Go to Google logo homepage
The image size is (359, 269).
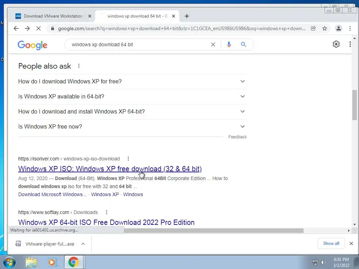point(33,45)
